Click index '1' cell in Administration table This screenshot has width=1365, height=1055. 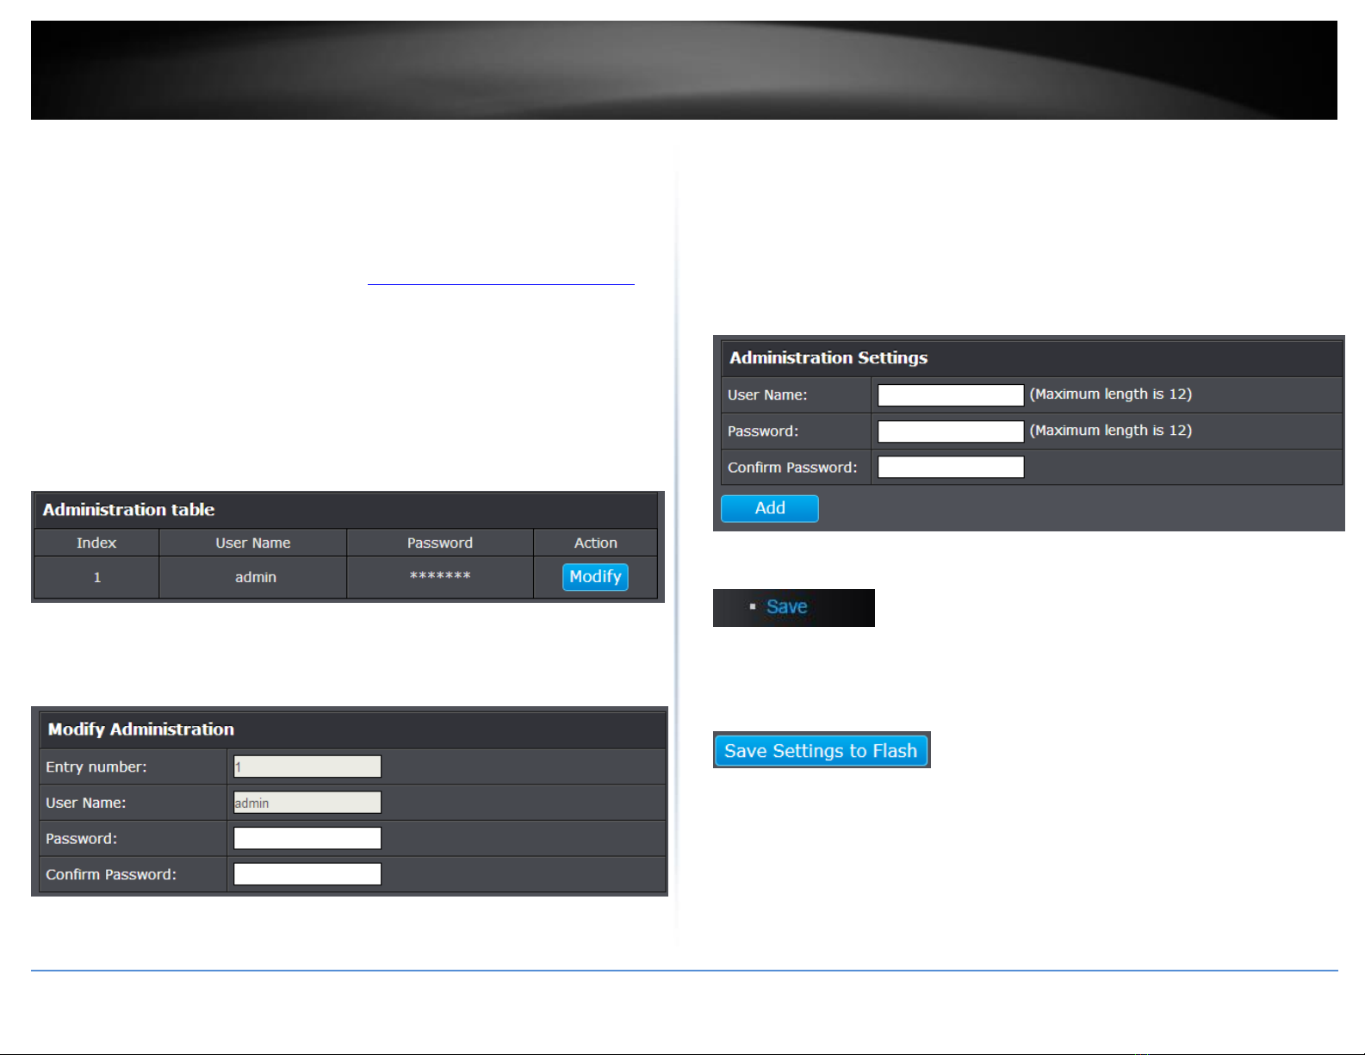(96, 577)
